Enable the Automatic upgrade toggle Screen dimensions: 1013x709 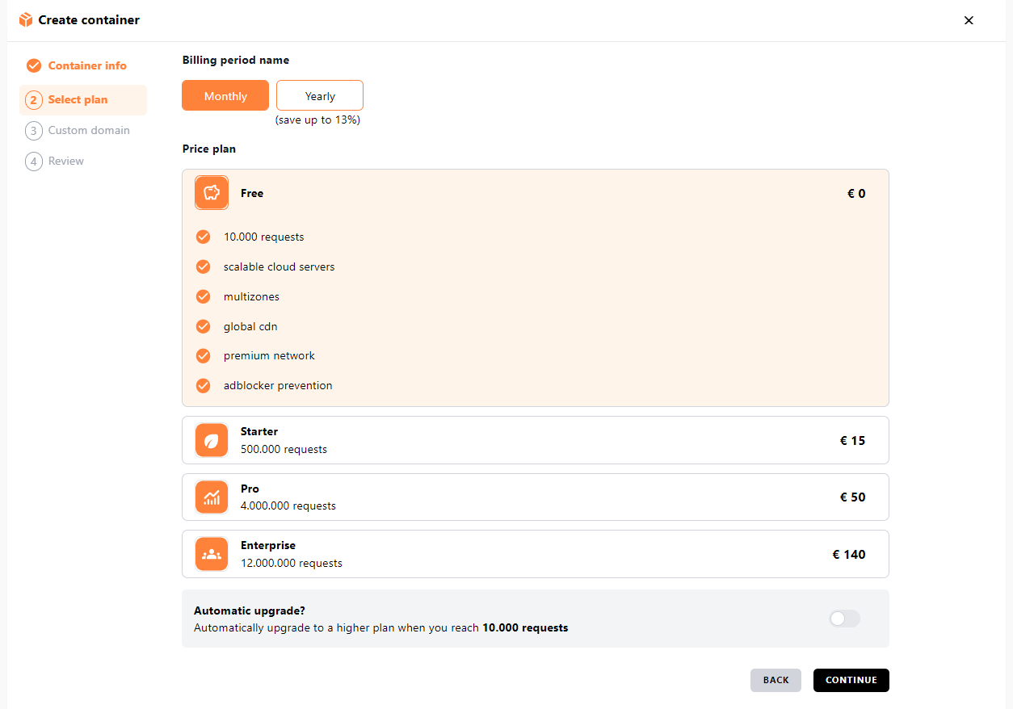[x=844, y=619]
